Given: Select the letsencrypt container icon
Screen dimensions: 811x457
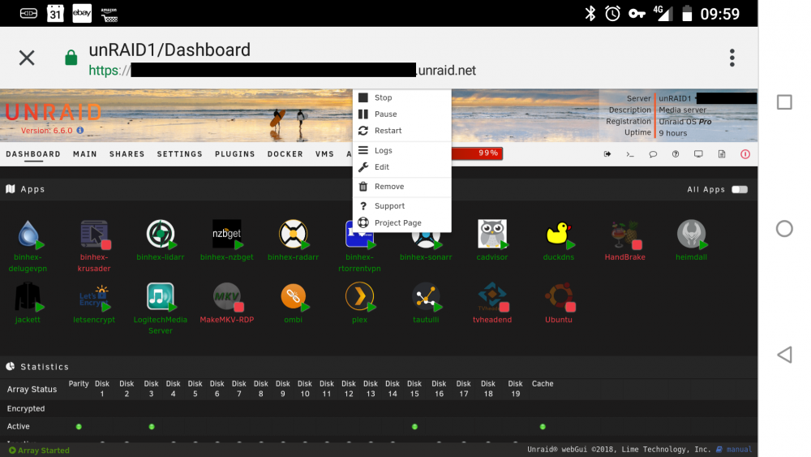Looking at the screenshot, I should [94, 296].
